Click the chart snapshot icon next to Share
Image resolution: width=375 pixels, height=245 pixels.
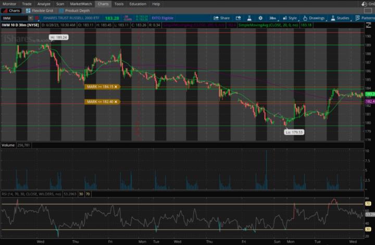[238, 18]
